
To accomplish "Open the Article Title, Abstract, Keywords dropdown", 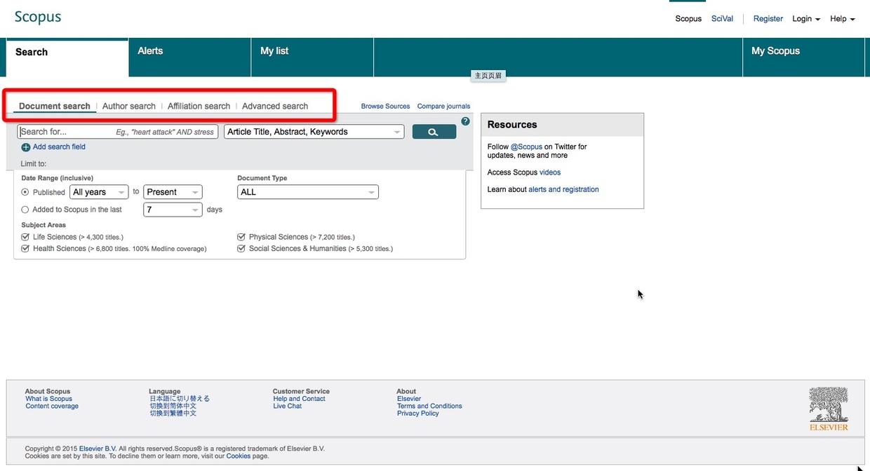I will 314,132.
